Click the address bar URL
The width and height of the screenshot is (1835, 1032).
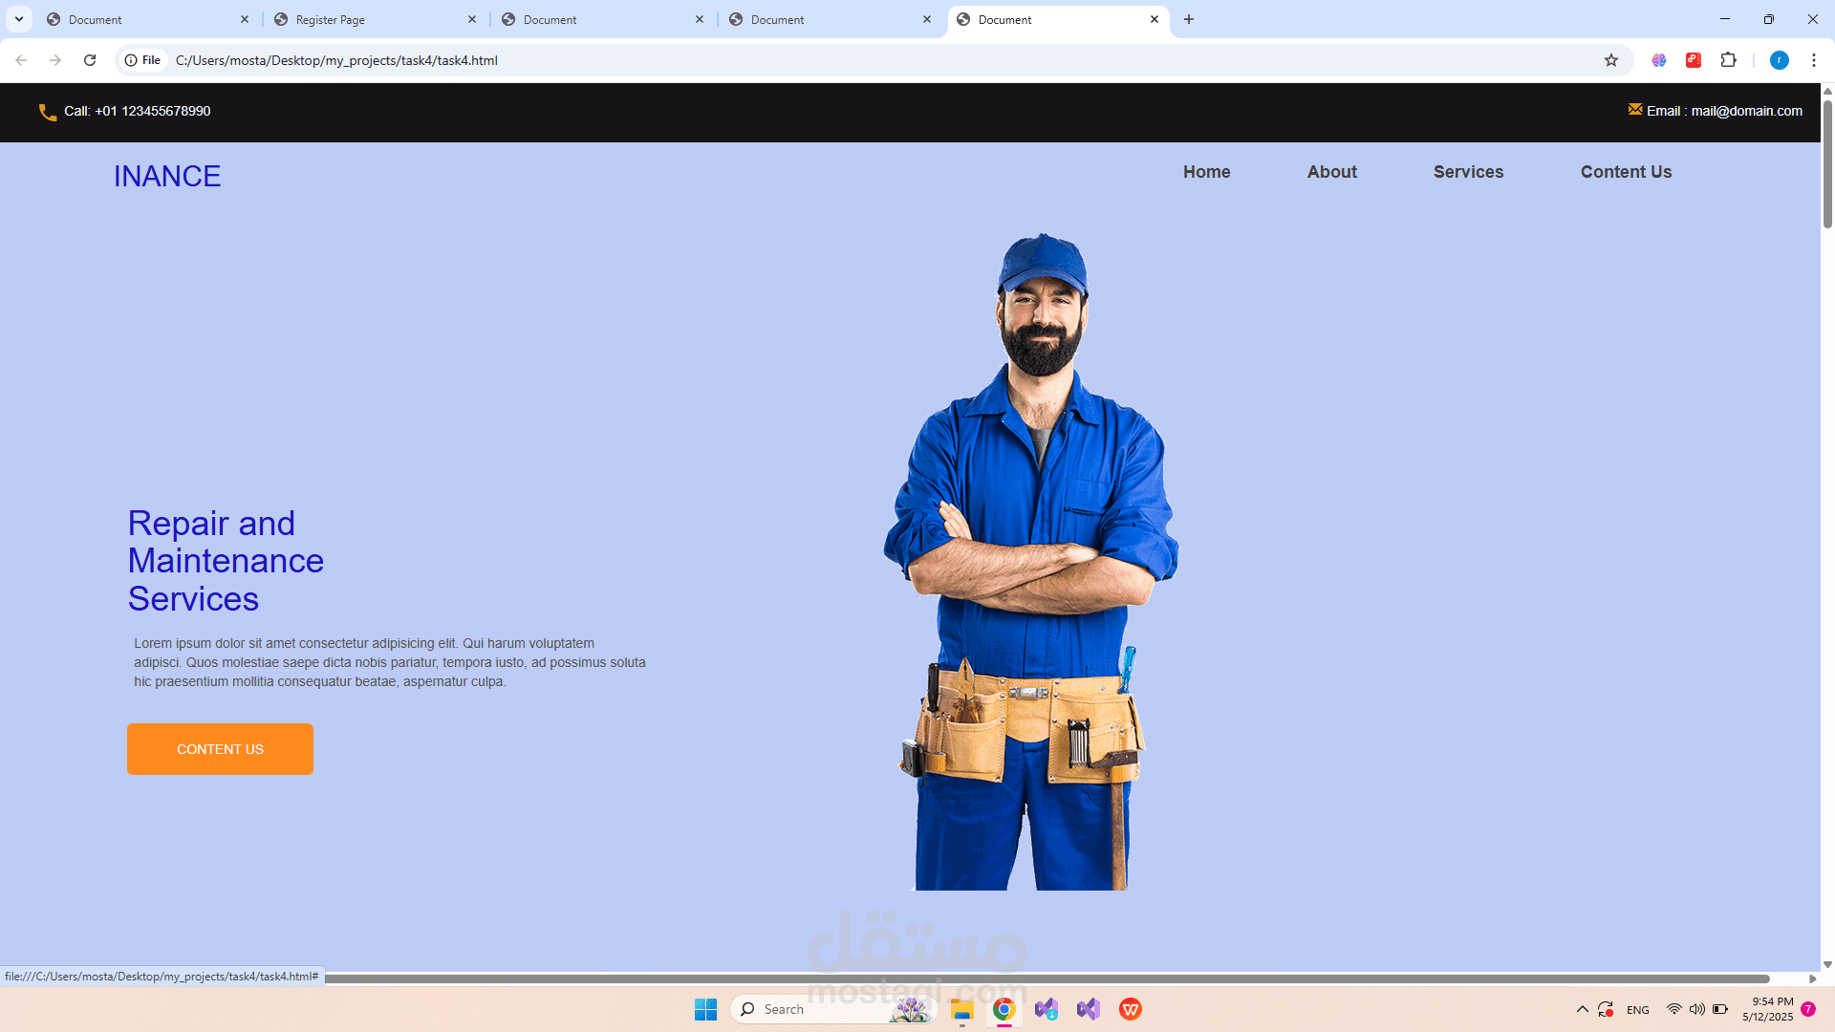pyautogui.click(x=336, y=60)
